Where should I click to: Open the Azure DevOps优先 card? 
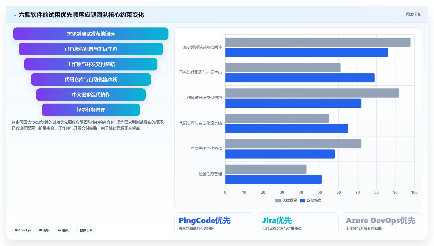tap(382, 223)
